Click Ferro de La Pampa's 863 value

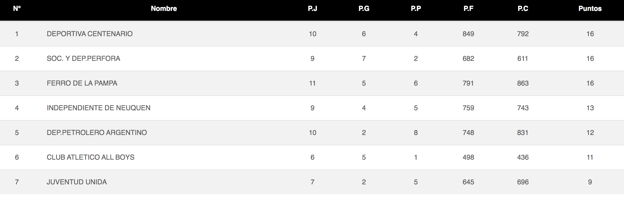coord(523,83)
